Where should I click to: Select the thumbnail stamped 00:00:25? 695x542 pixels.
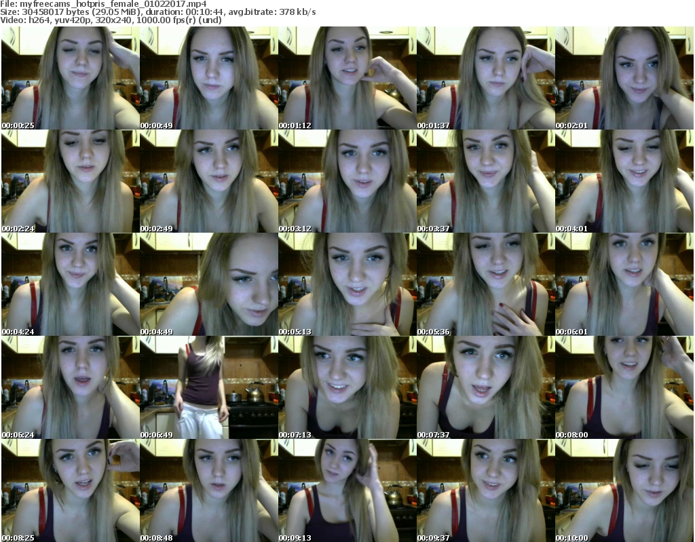[71, 78]
